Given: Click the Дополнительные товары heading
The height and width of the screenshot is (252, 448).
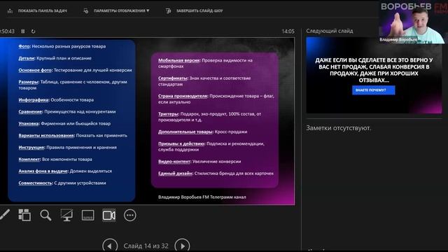Looking at the screenshot, I should (185, 132).
